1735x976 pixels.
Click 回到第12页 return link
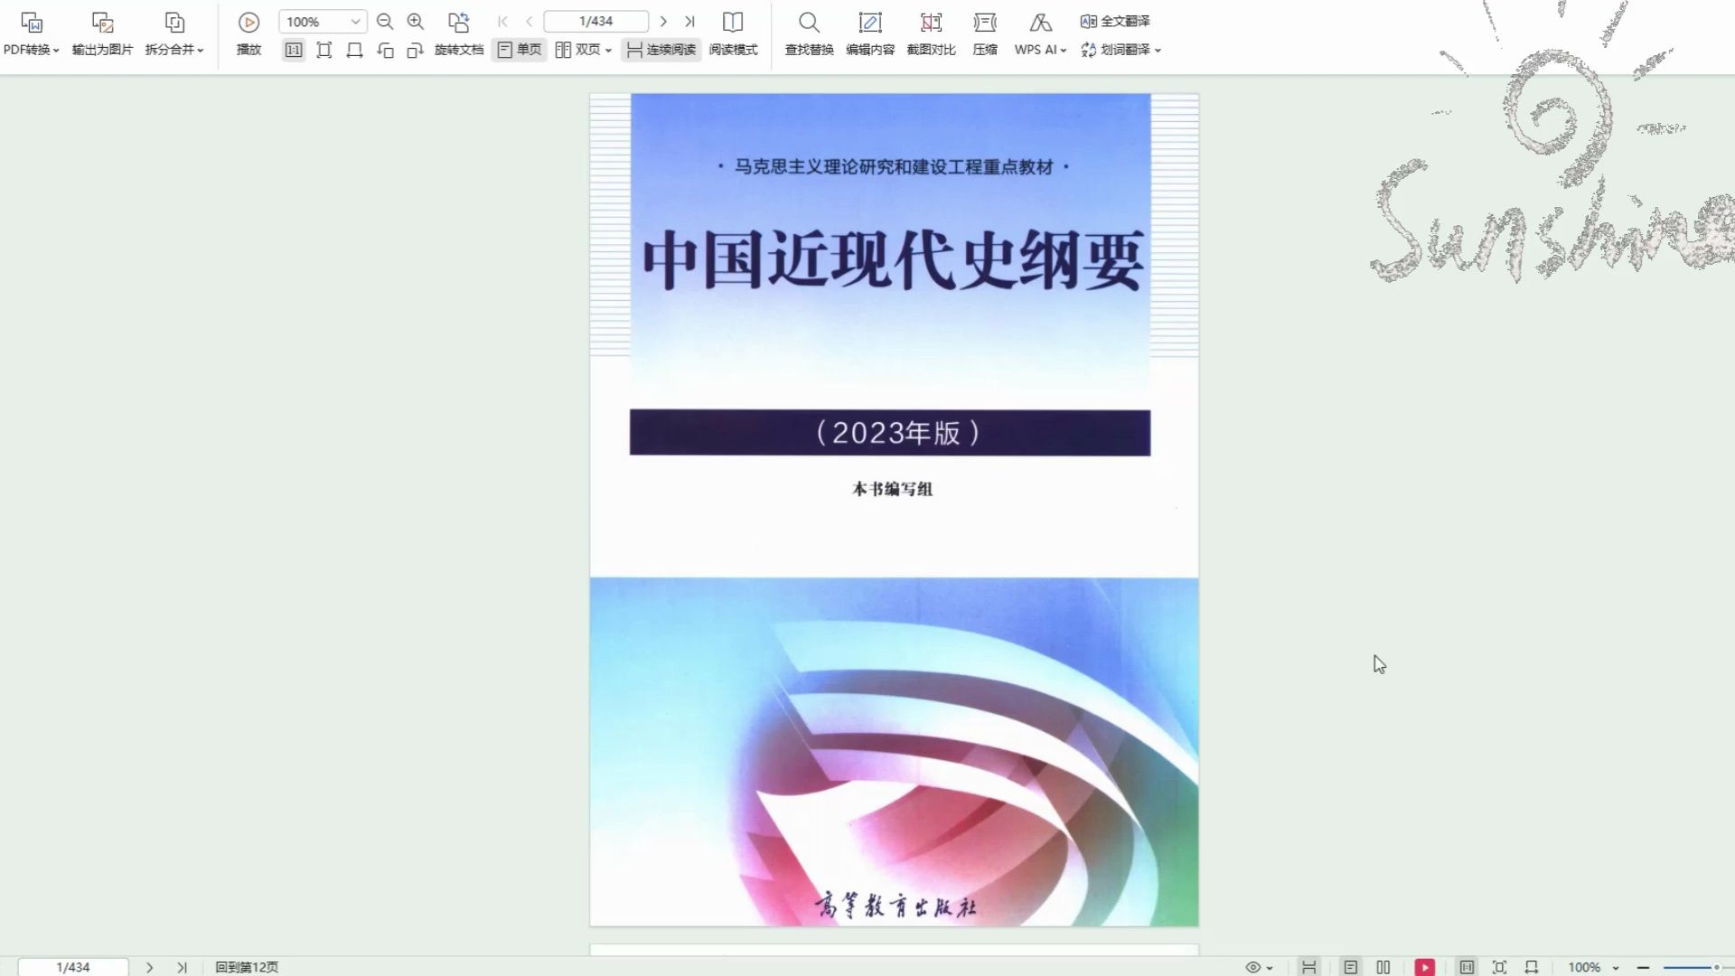click(247, 967)
